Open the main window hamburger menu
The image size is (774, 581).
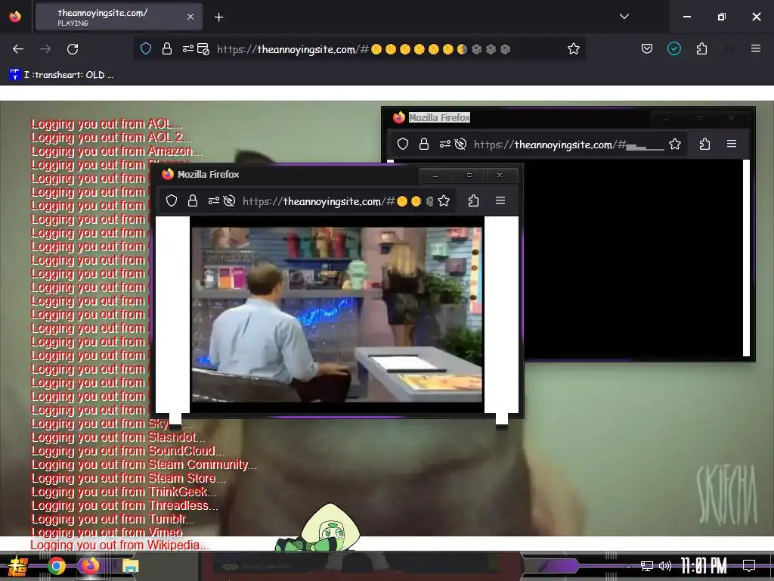tap(755, 48)
